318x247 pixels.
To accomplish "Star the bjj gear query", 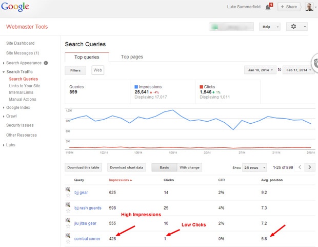I will pos(68,196).
